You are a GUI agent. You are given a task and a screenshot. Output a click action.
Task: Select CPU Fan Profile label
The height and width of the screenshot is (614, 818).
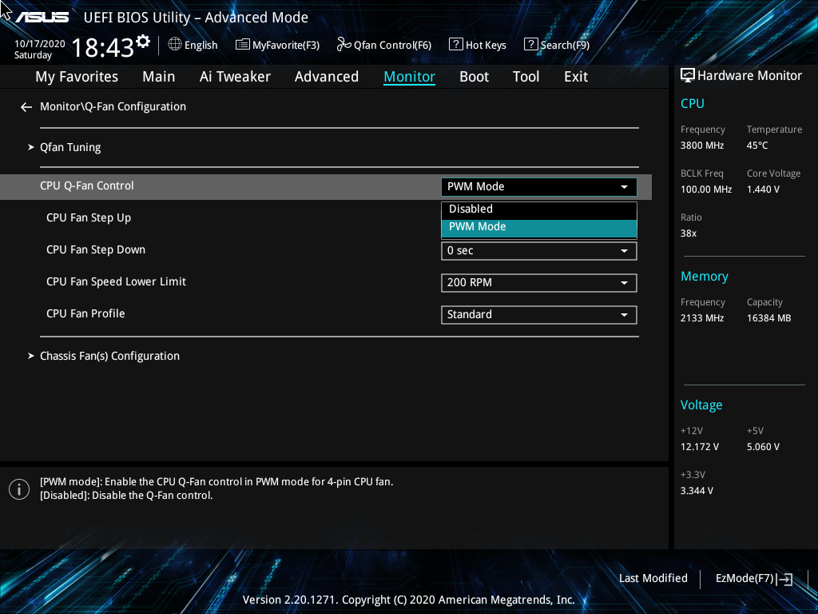85,313
